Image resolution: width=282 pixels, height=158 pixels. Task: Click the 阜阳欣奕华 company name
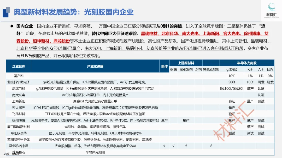coord(19,133)
